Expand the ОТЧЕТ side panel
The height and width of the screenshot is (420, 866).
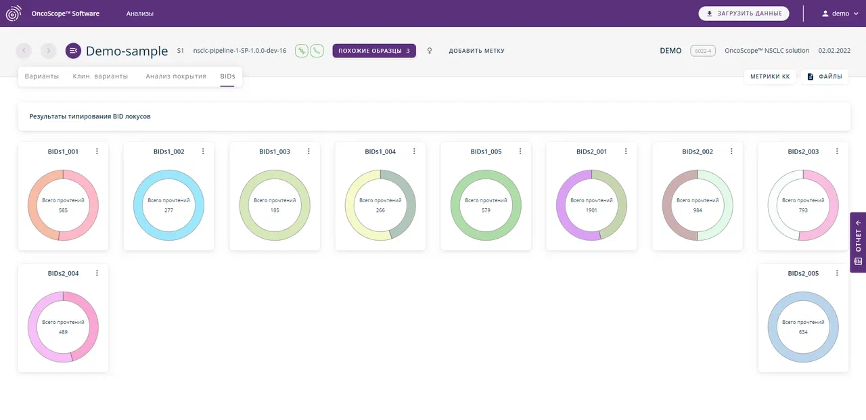[x=858, y=242]
